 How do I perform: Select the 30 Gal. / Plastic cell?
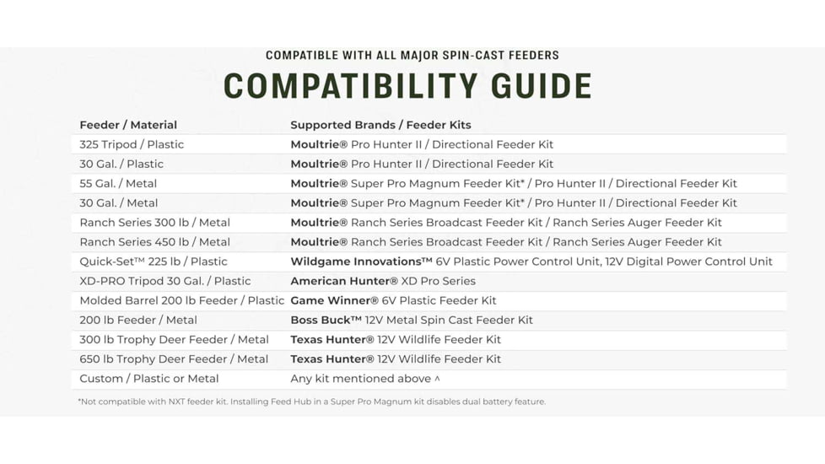[121, 164]
